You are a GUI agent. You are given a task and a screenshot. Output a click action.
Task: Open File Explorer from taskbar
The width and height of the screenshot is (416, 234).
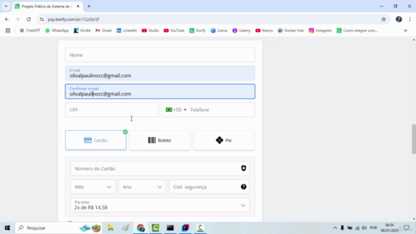[110, 228]
